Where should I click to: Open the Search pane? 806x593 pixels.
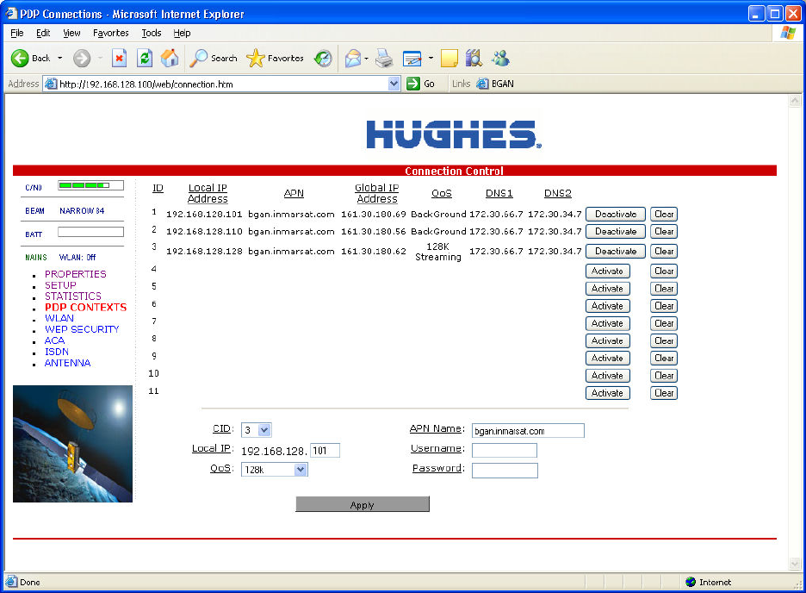tap(214, 58)
